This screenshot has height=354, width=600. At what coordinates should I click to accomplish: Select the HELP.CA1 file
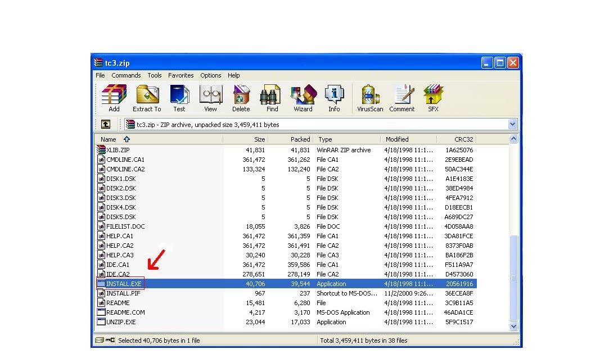[x=120, y=236]
